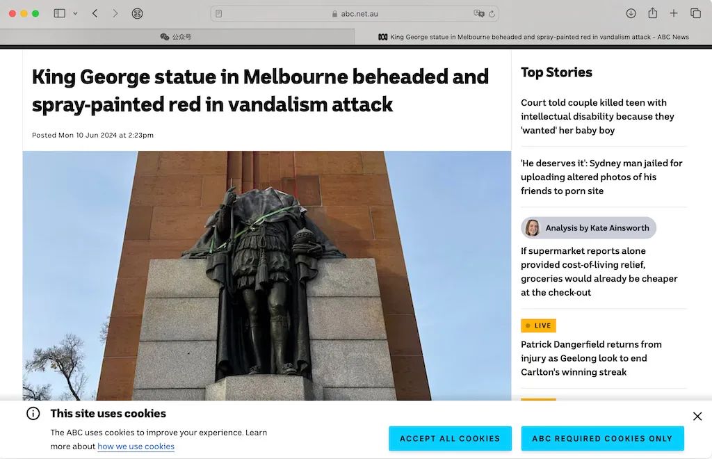Click the extension icon next to navigation arrows
The image size is (712, 459).
(137, 13)
